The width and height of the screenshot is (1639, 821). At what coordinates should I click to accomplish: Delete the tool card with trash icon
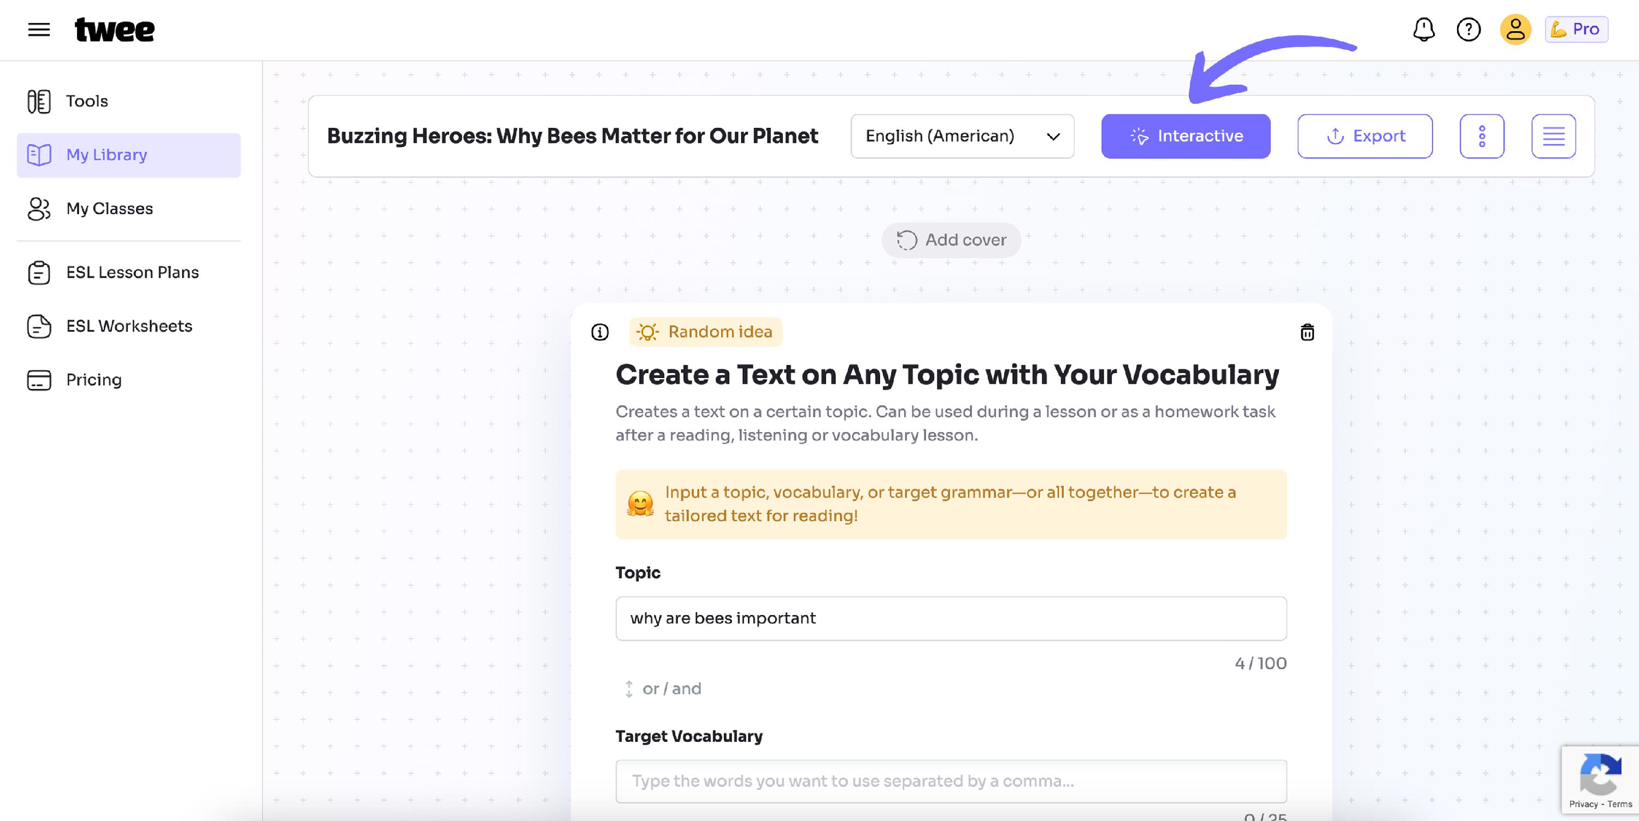click(x=1307, y=332)
